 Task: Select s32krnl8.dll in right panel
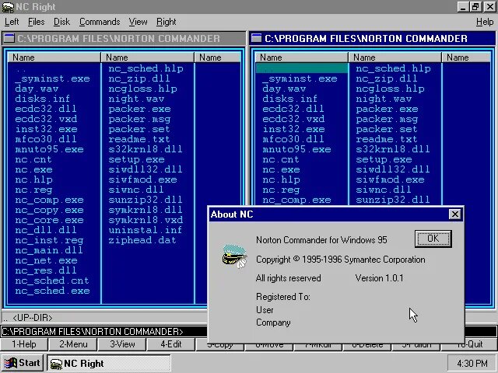pos(393,149)
